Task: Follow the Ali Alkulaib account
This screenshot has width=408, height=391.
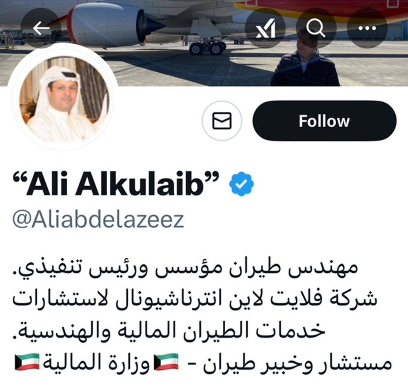Action: click(324, 121)
